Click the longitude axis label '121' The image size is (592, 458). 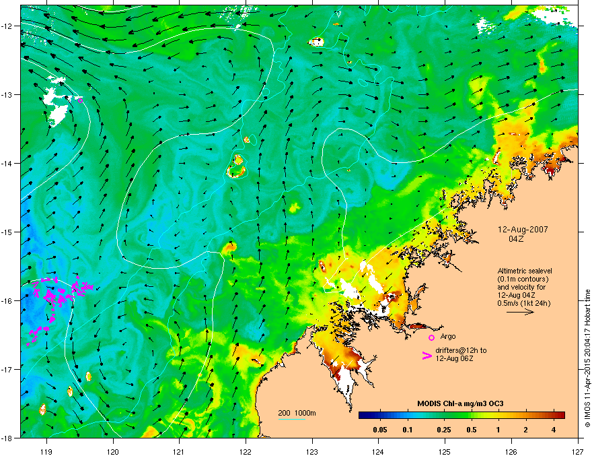coord(179,451)
